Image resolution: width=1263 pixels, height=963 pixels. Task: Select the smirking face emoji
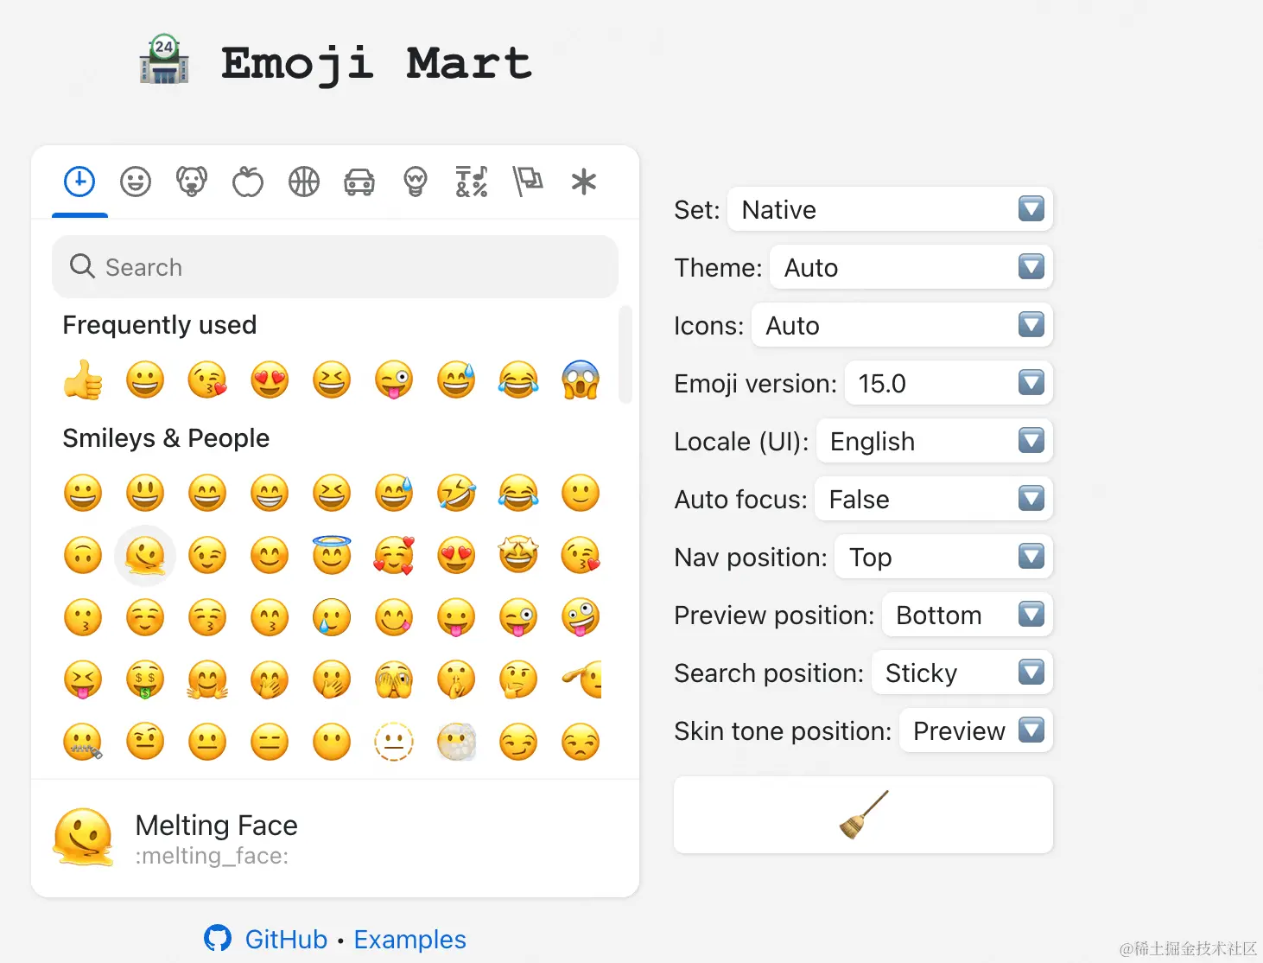coord(518,743)
